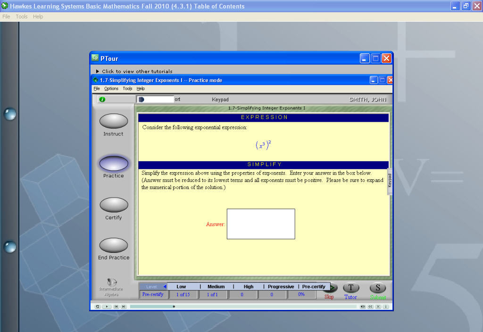The image size is (483, 332).
Task: Click the forward step button in player
Action: tap(124, 307)
